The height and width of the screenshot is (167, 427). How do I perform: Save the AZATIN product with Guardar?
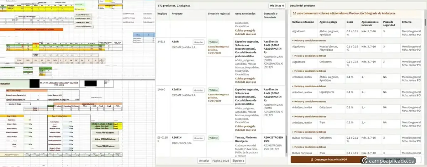click(199, 90)
